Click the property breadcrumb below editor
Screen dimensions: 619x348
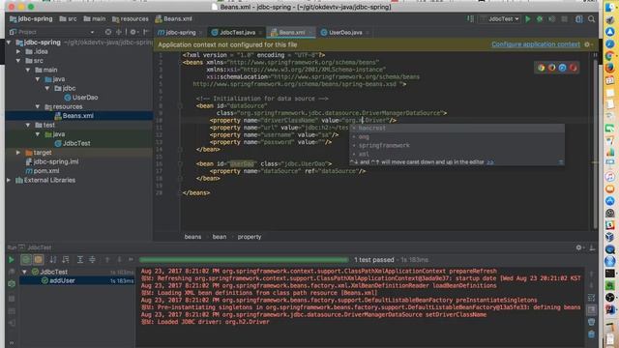coord(250,237)
